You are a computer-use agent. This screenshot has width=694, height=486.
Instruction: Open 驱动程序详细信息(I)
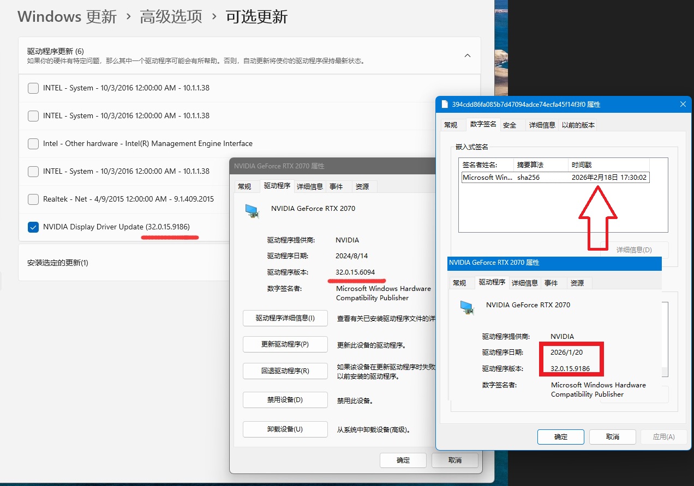coord(285,318)
